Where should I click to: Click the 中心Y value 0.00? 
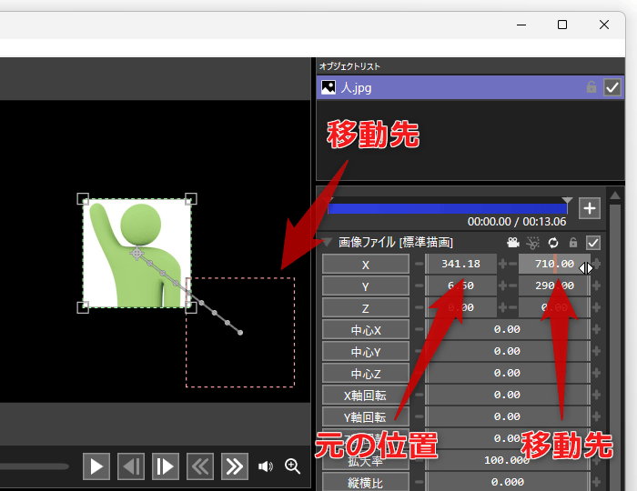[x=508, y=351]
